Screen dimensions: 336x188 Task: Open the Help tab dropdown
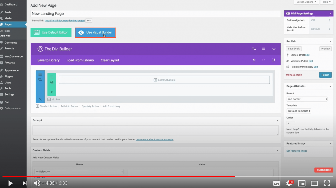327,2
